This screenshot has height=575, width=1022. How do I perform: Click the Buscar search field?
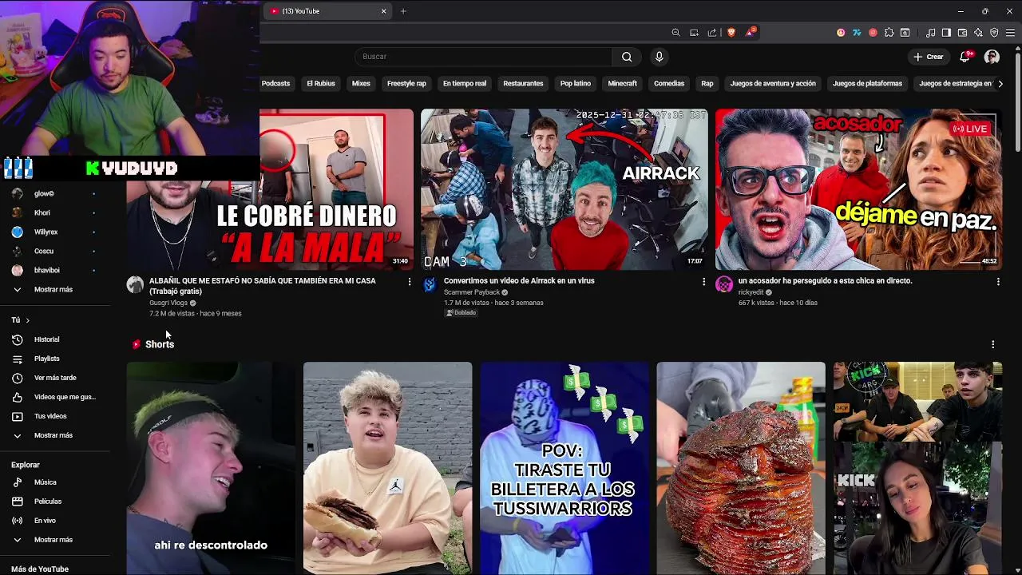pos(483,57)
